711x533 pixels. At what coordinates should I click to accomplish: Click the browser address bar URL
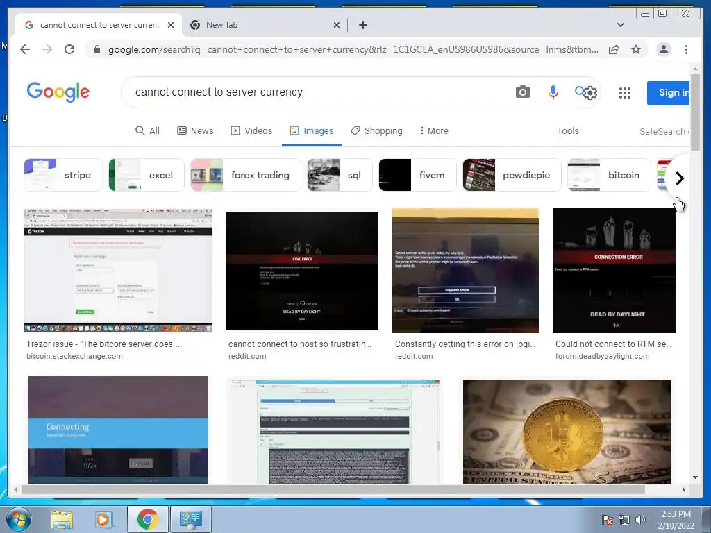click(x=353, y=49)
